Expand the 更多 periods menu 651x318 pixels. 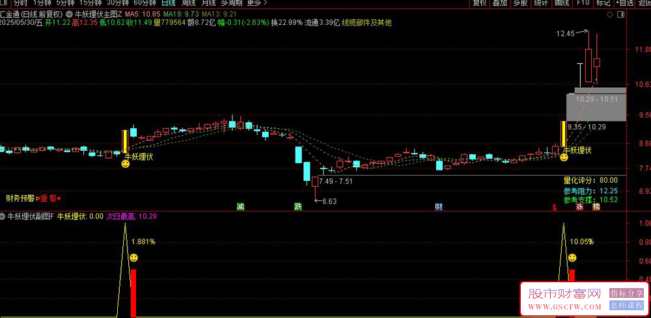(256, 3)
